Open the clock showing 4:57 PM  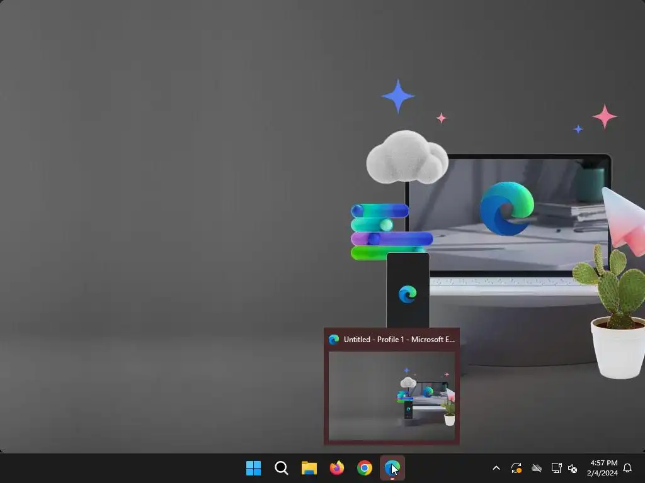[603, 468]
